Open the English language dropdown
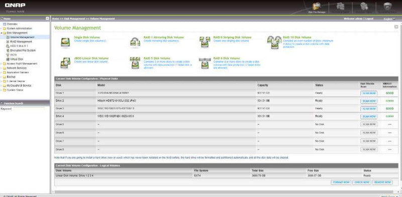The image size is (402, 197). tap(389, 19)
